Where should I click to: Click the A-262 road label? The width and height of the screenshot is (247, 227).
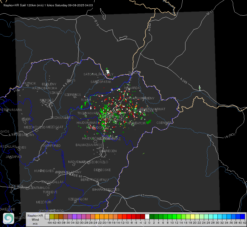150,27
